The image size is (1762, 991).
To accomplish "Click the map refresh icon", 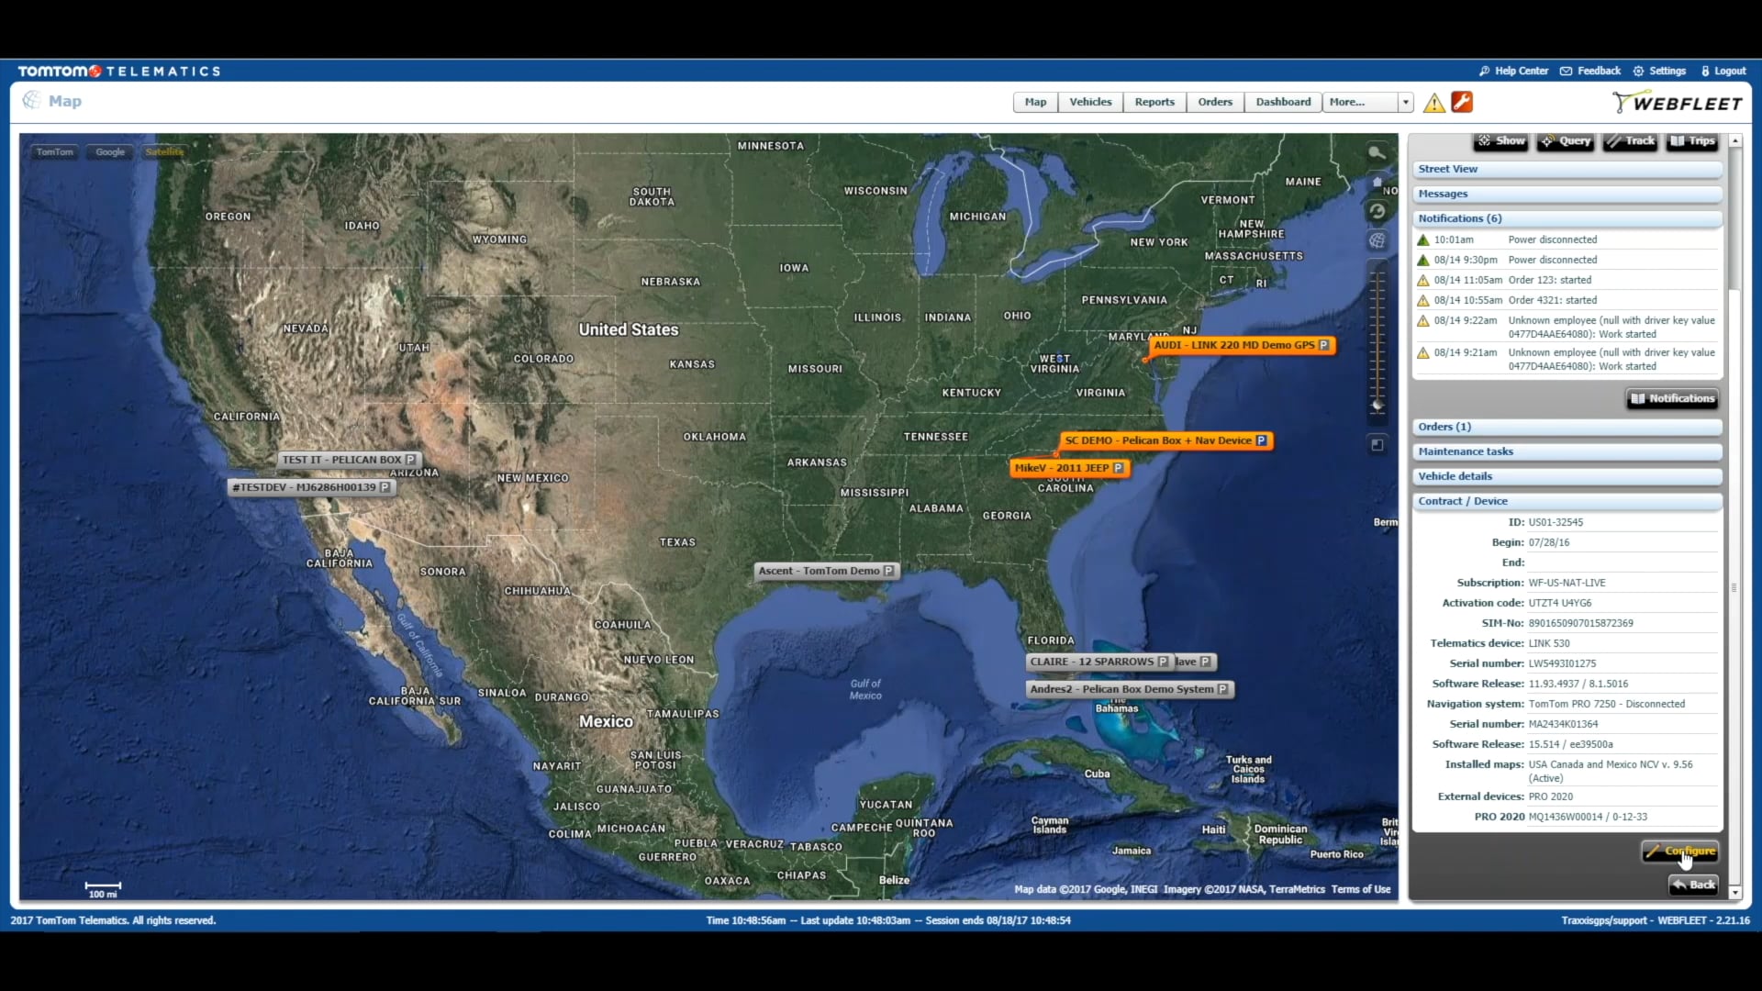I will click(x=1377, y=211).
